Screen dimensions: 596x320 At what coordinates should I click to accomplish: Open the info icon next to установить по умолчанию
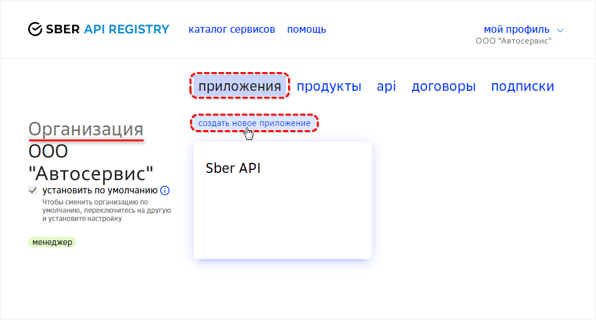coord(165,190)
